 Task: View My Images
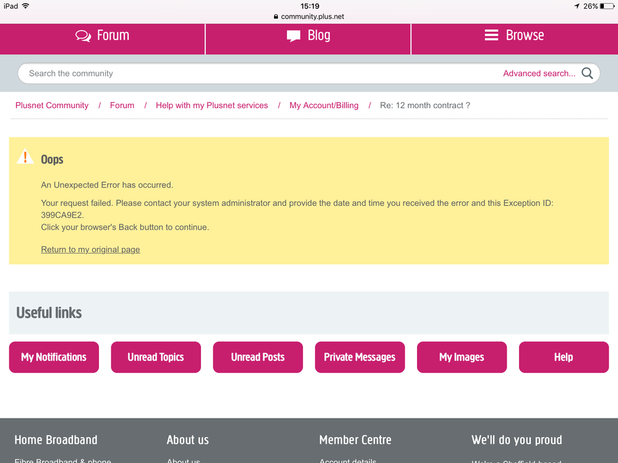click(x=461, y=357)
